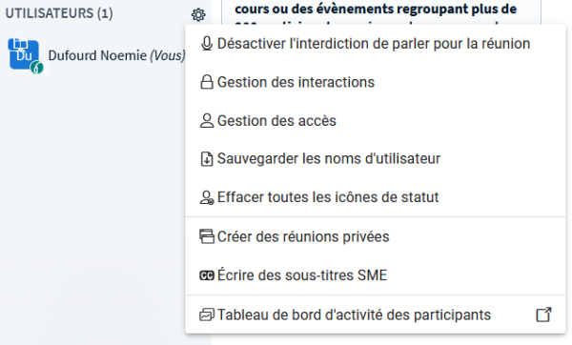Open the users gear settings menu

(198, 14)
